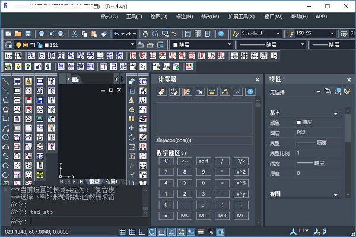Click the calculator MS memory store button
356x237 pixels.
pyautogui.click(x=185, y=216)
